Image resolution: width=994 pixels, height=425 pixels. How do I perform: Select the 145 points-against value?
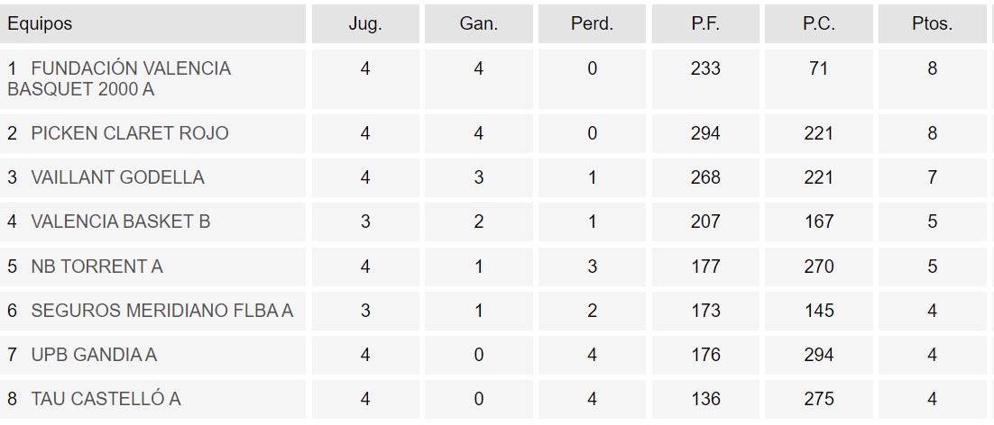click(x=819, y=311)
